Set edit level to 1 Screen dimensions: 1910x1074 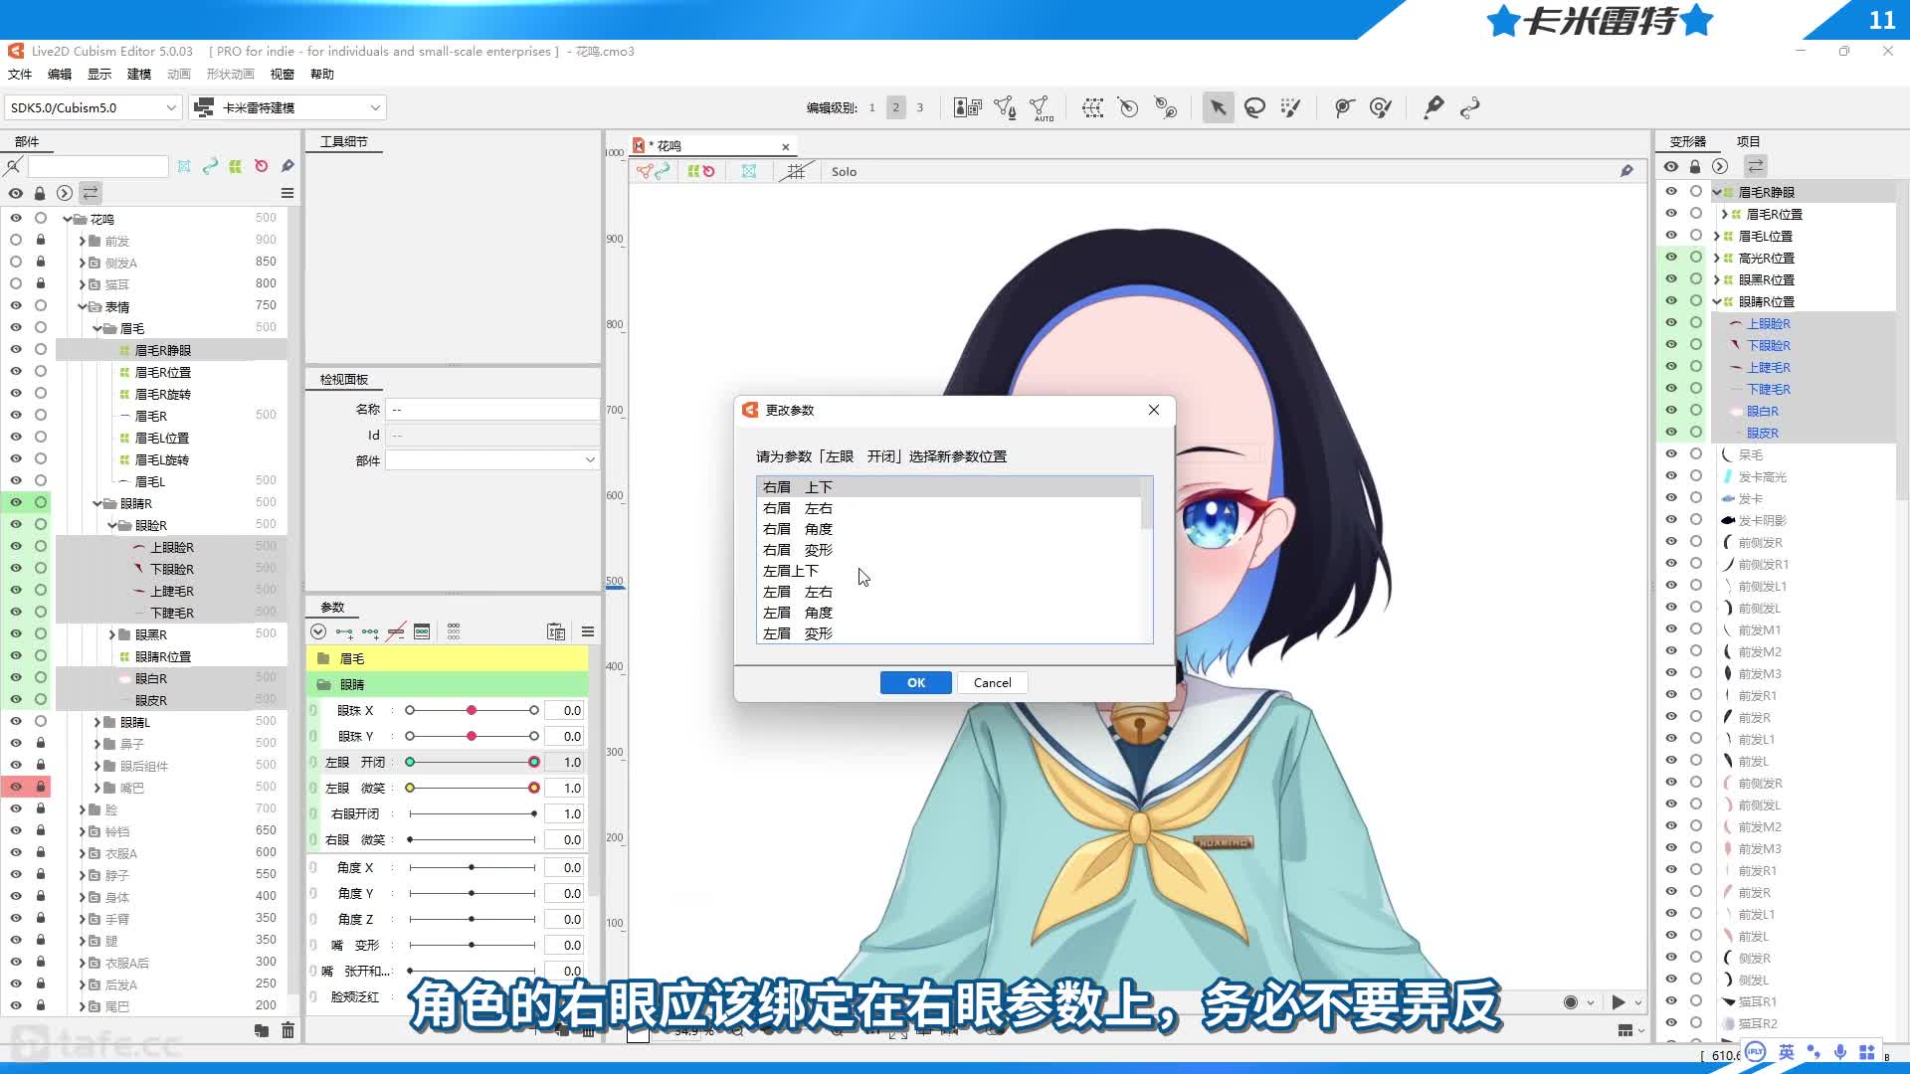point(872,107)
